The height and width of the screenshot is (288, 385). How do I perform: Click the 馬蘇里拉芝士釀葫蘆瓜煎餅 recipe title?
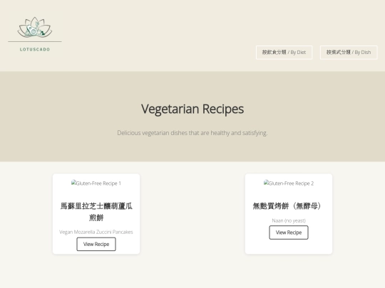[96, 212]
